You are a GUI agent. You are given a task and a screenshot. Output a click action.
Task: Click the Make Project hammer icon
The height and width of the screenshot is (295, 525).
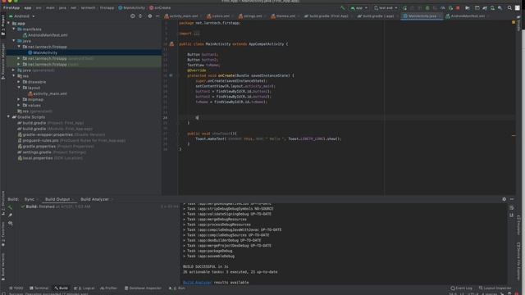point(343,7)
